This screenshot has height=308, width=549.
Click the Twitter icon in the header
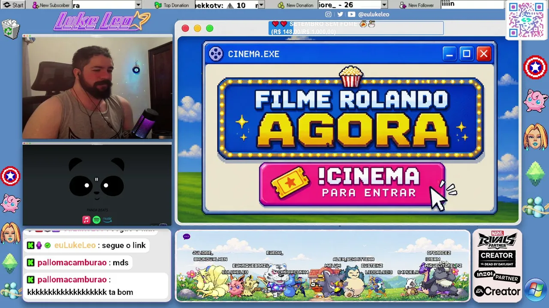pyautogui.click(x=340, y=14)
